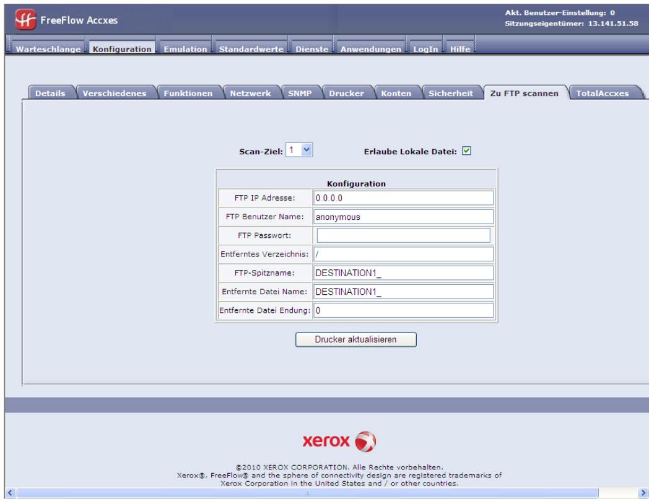Select the Zu FTP scannen sub-tab
The width and height of the screenshot is (649, 501).
[x=524, y=93]
